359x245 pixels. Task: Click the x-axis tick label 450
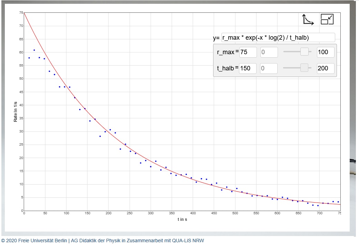pyautogui.click(x=214, y=213)
